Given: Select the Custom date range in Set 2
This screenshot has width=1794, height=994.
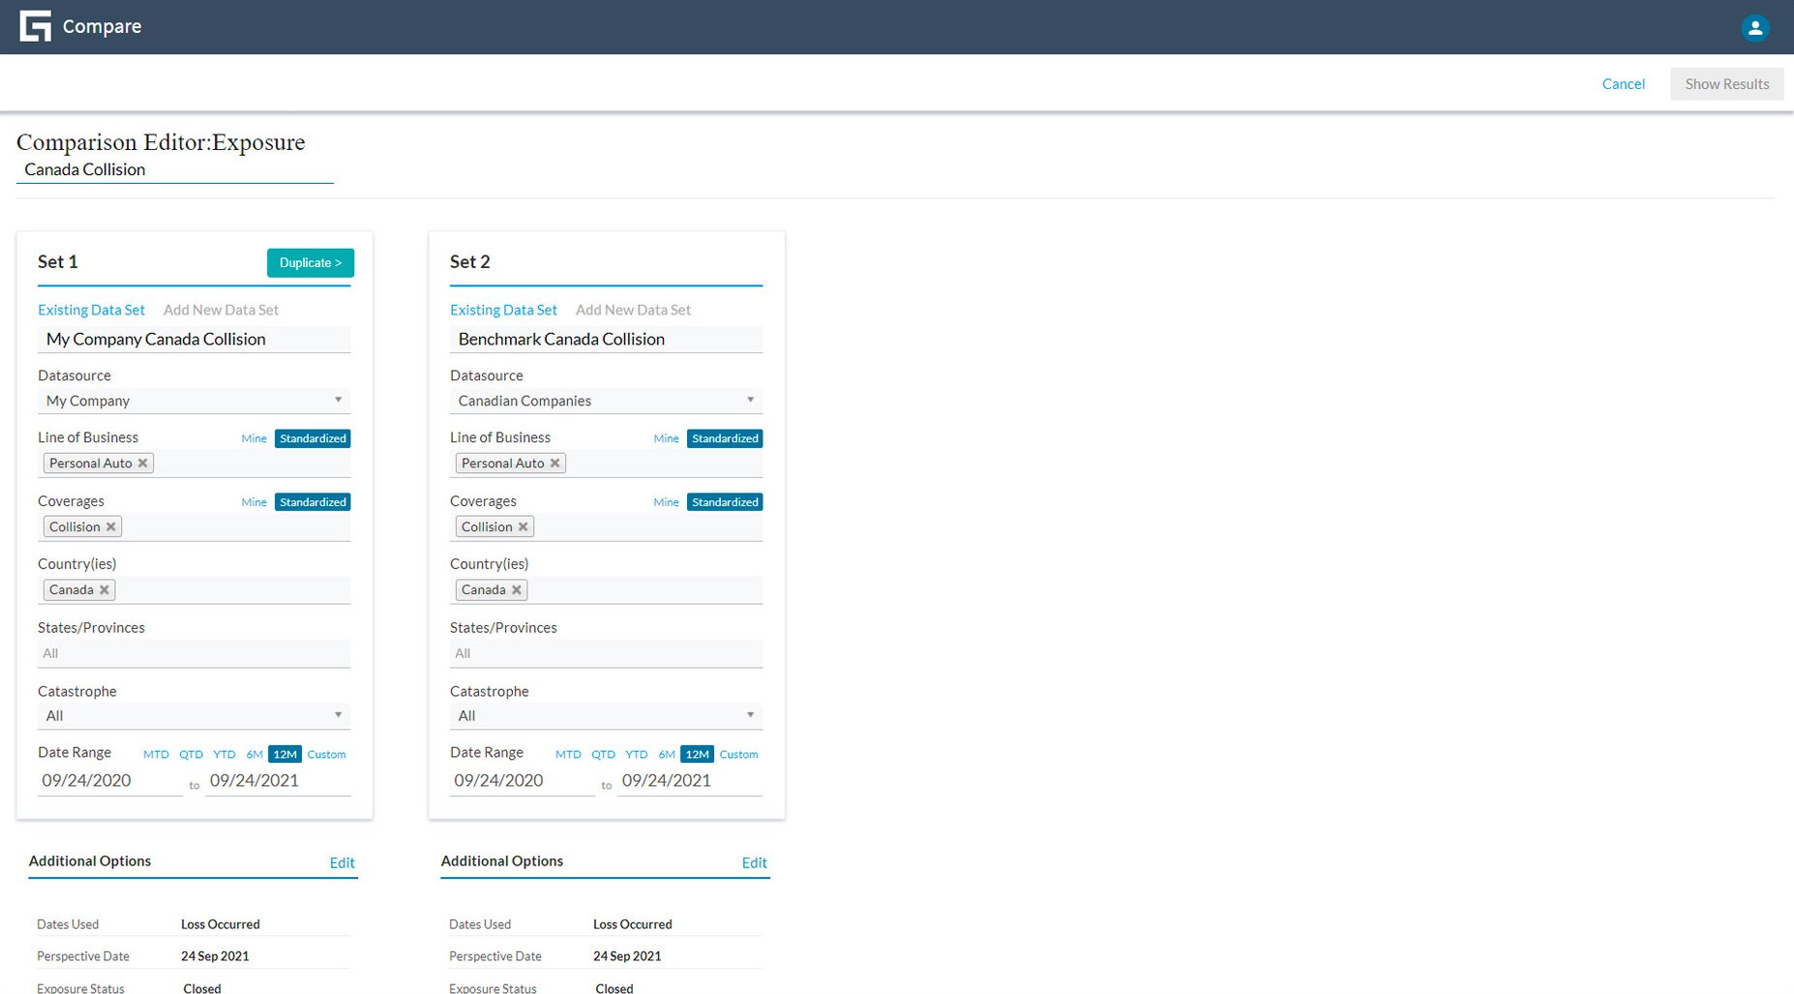Looking at the screenshot, I should pyautogui.click(x=738, y=754).
